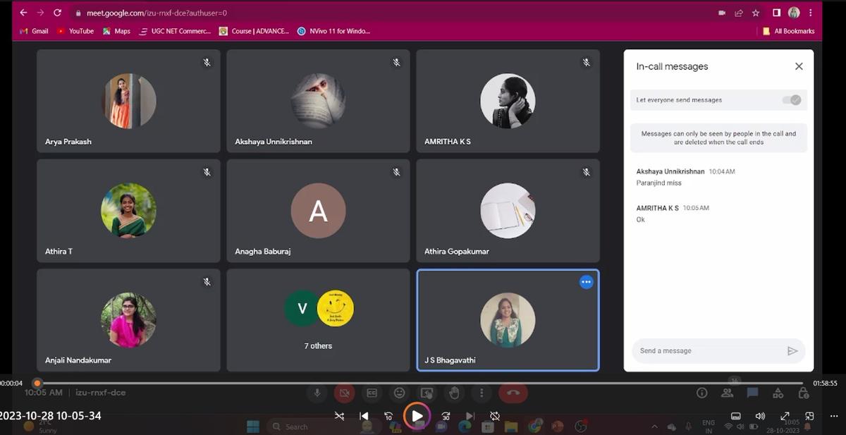
Task: Click the video playback progress bar
Action: pyautogui.click(x=423, y=383)
